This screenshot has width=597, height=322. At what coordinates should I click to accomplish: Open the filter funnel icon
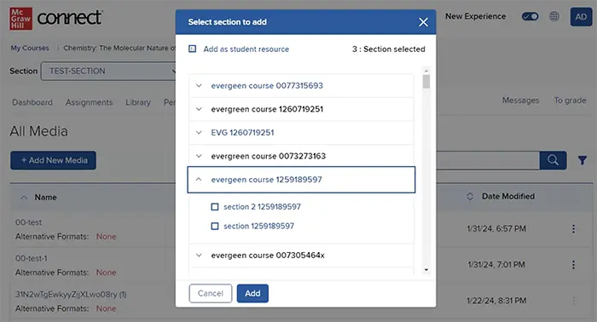(x=582, y=160)
